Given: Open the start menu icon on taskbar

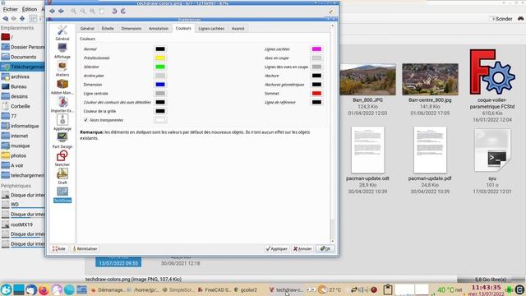Looking at the screenshot, I should coord(6,289).
